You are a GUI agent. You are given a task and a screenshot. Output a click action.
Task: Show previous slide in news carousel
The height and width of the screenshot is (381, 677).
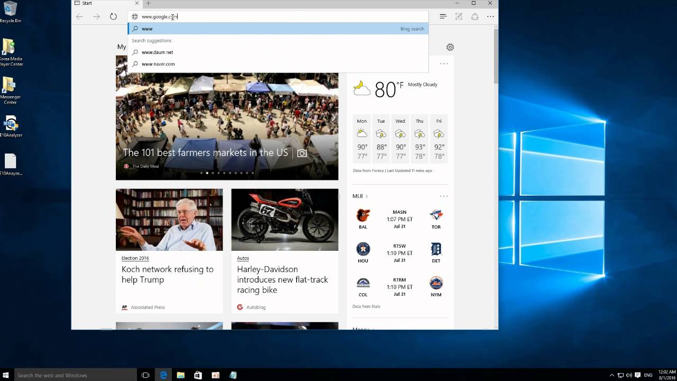point(121,117)
